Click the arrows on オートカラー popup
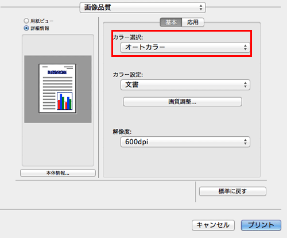 pyautogui.click(x=245, y=47)
